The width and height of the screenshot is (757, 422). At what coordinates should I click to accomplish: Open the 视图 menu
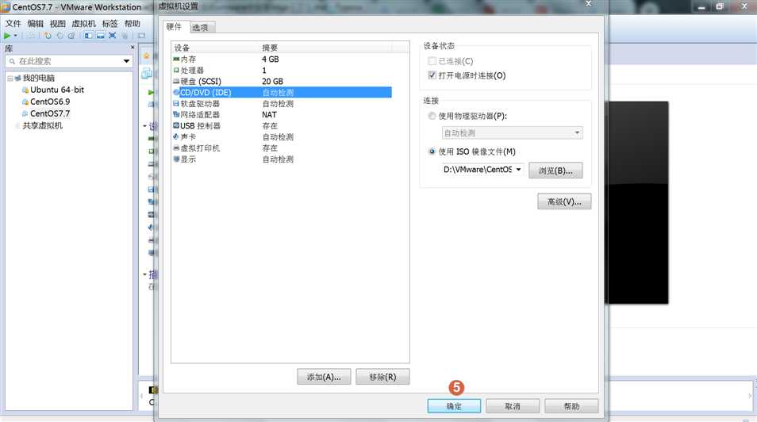coord(57,23)
